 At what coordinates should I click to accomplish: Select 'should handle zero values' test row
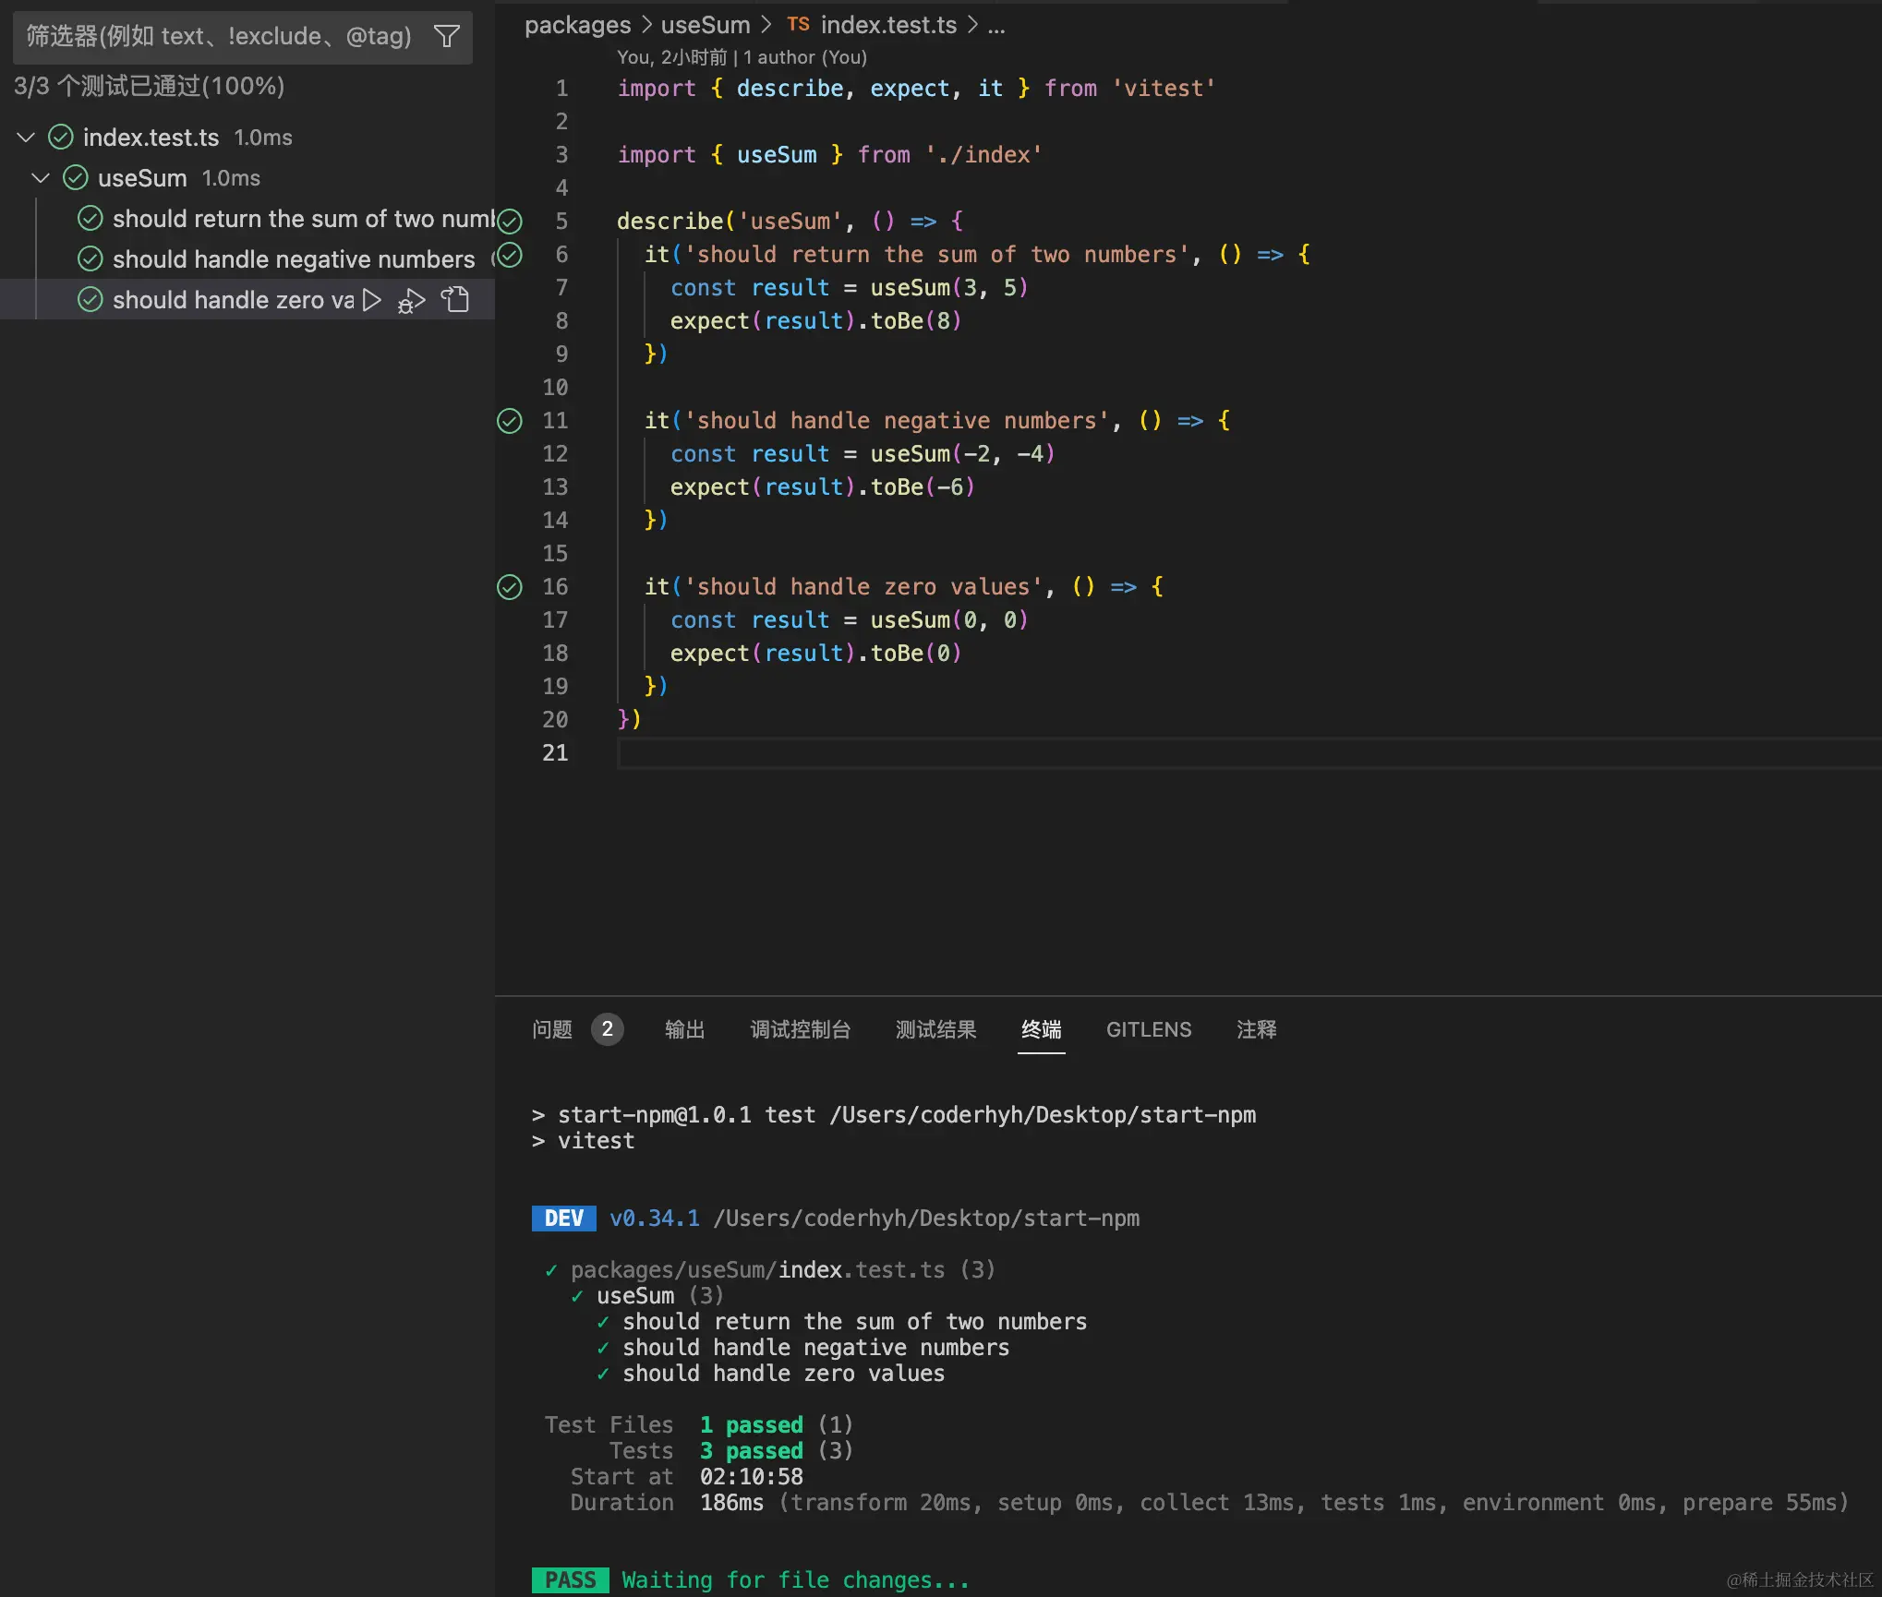pos(247,300)
